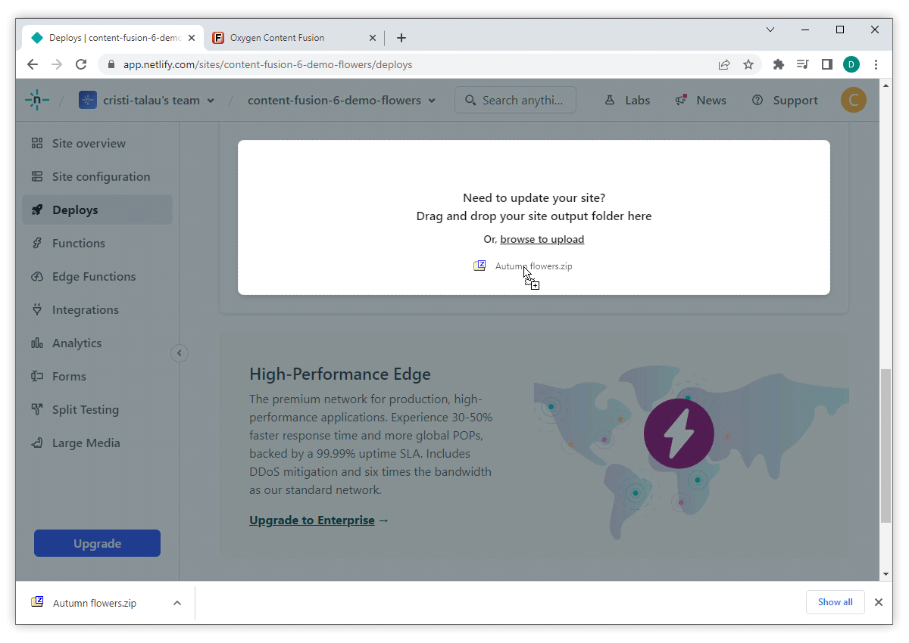Viewport: 909px width, 643px height.
Task: Click the News text in the header
Action: pos(711,100)
